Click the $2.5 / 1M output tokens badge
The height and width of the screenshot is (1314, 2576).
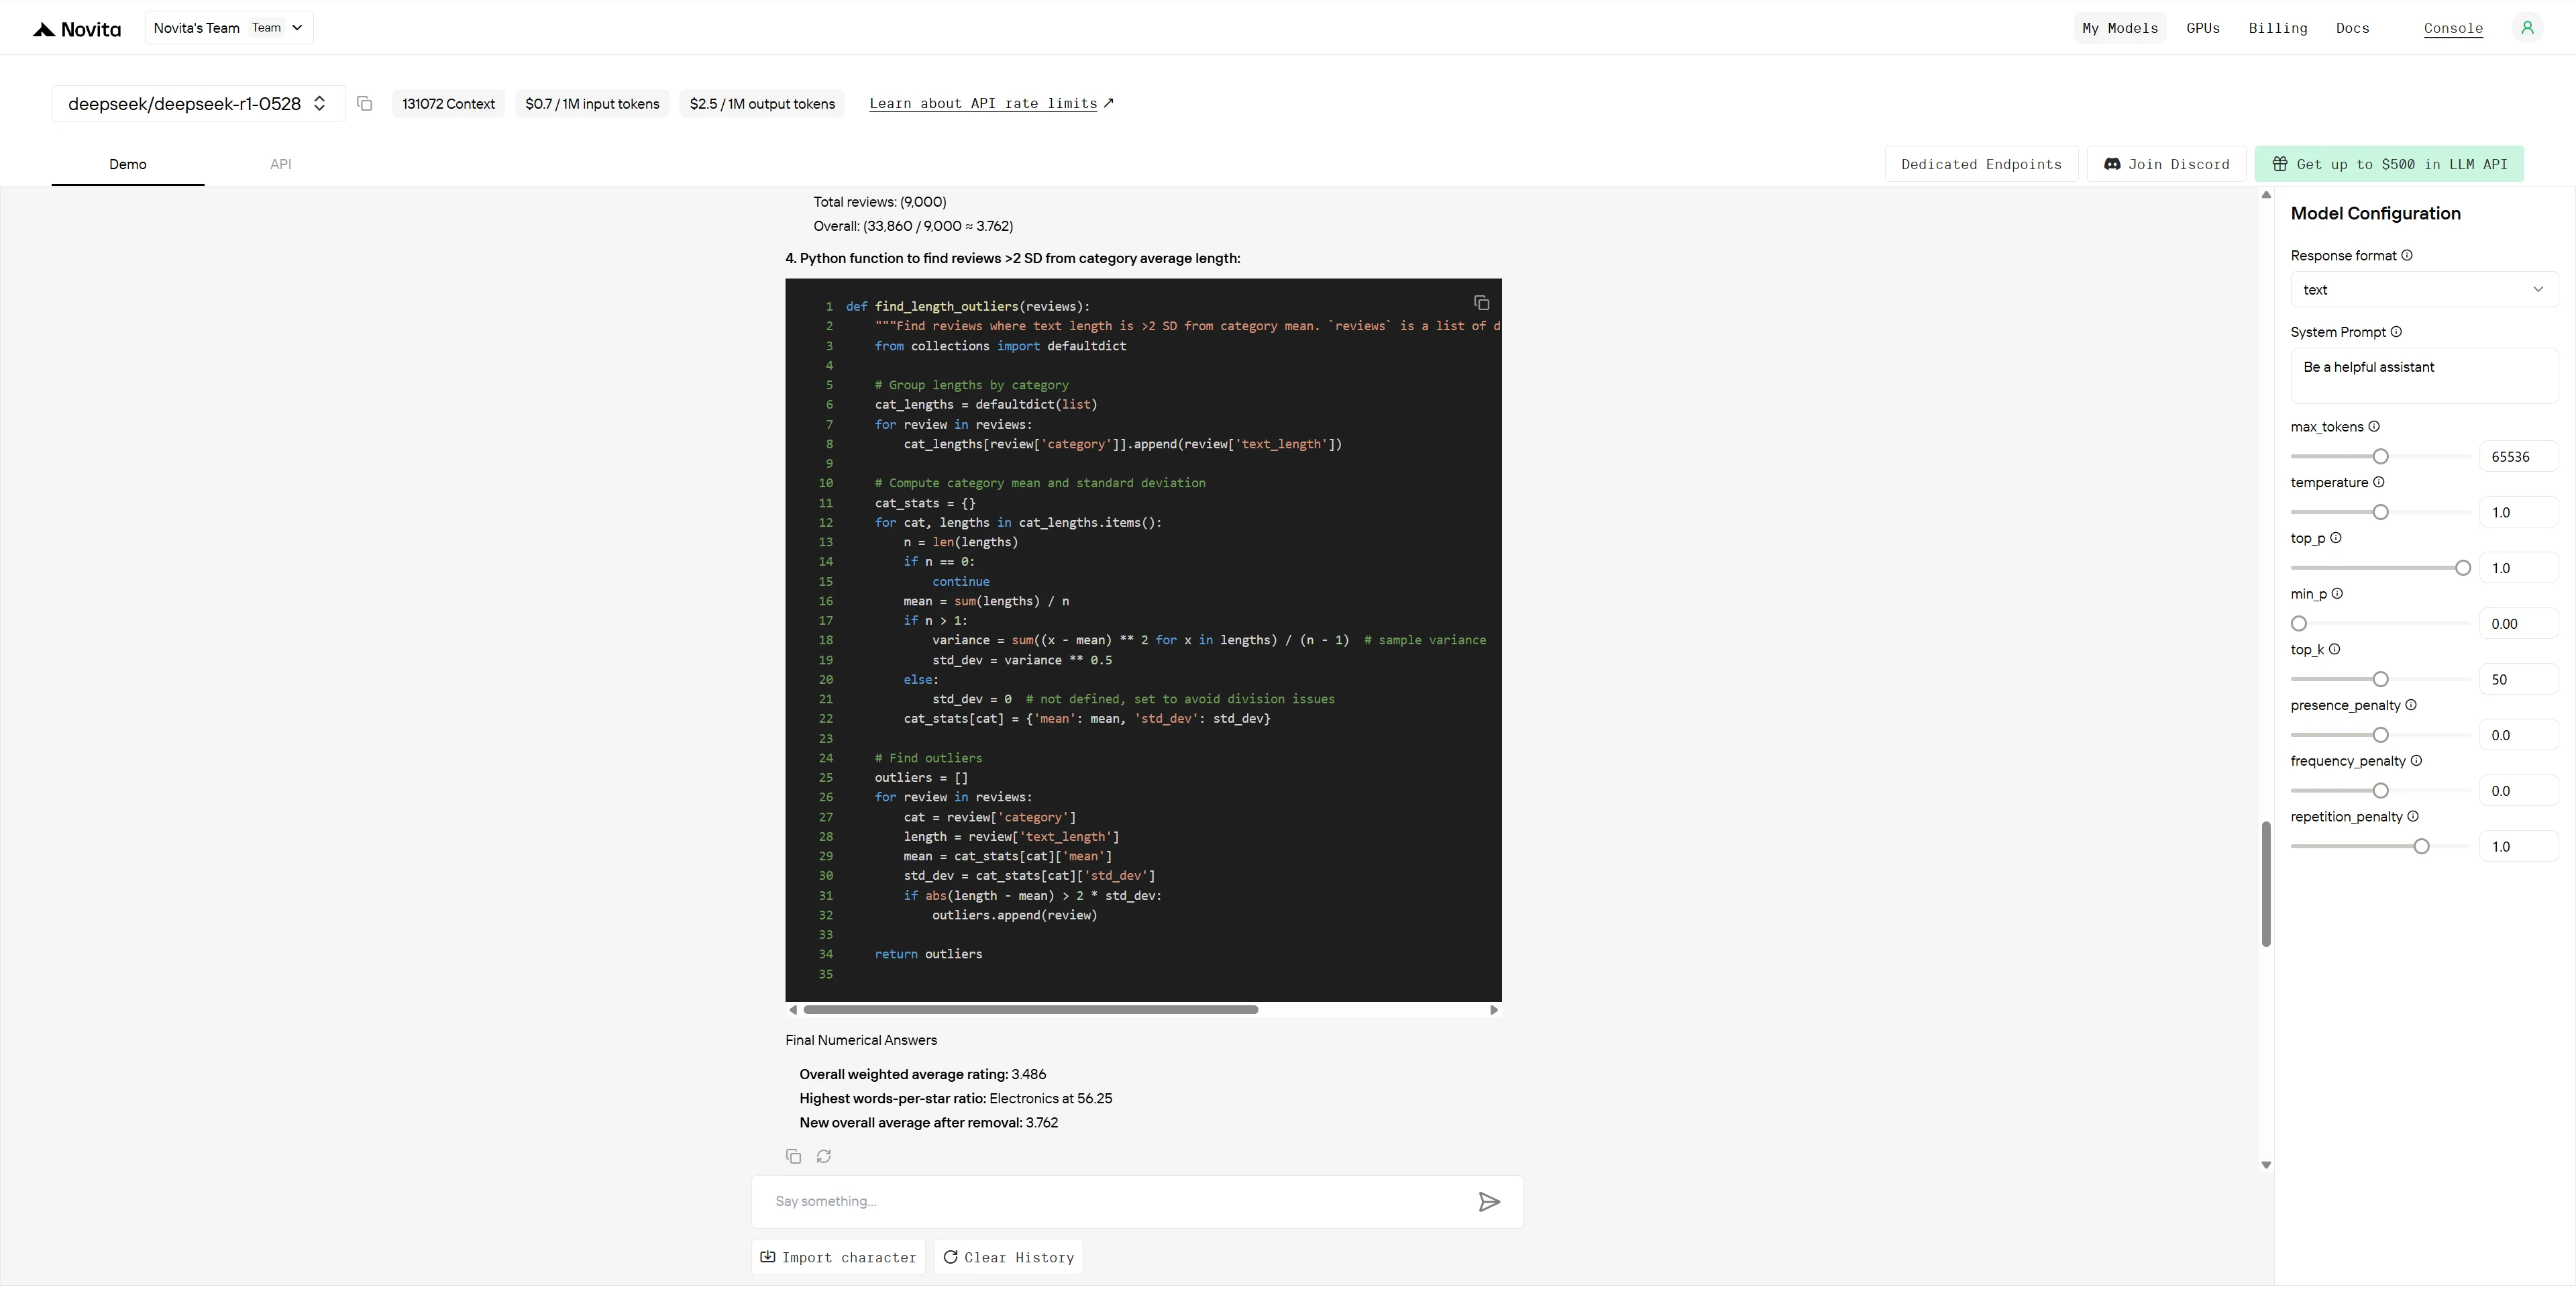pos(762,104)
